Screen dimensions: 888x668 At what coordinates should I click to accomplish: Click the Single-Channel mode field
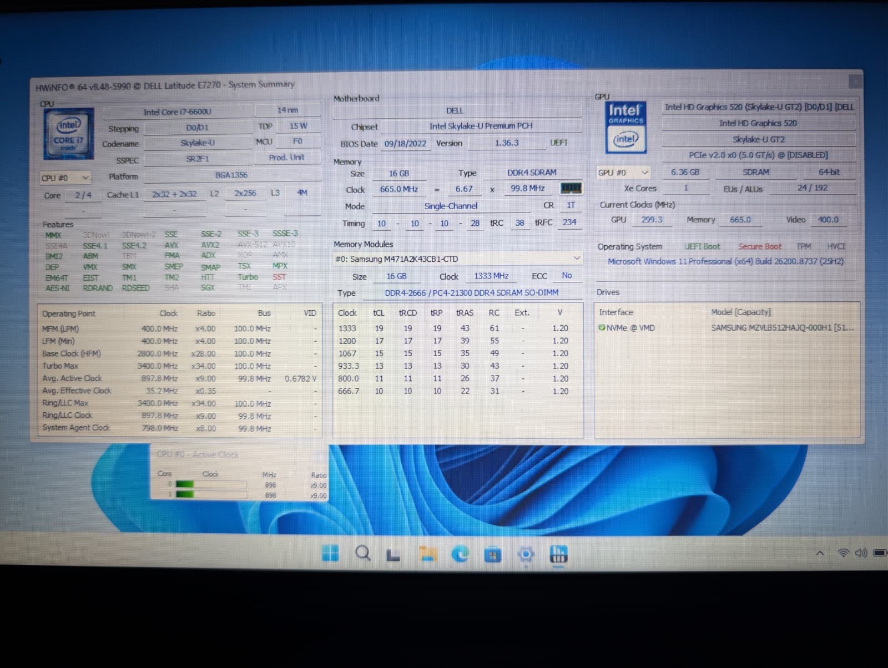click(x=451, y=206)
